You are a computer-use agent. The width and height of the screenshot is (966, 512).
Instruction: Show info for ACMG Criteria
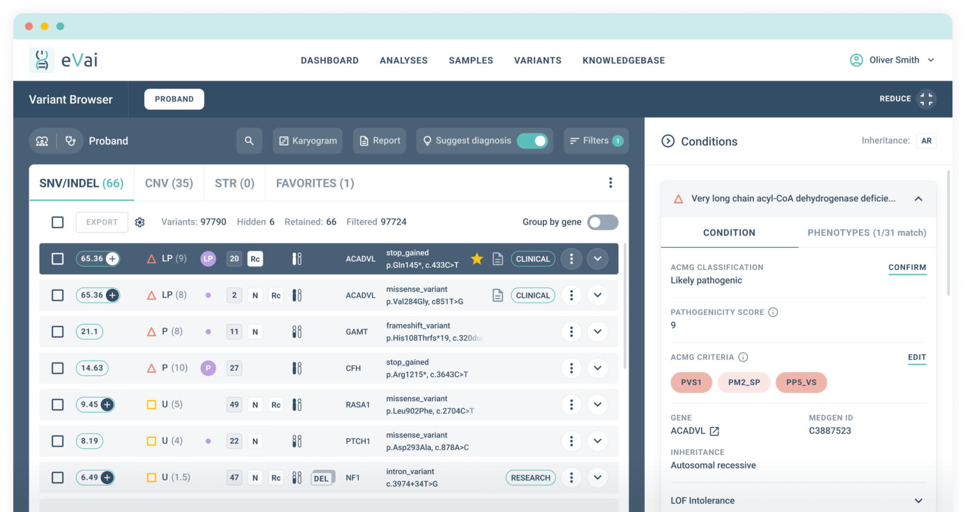(x=743, y=357)
